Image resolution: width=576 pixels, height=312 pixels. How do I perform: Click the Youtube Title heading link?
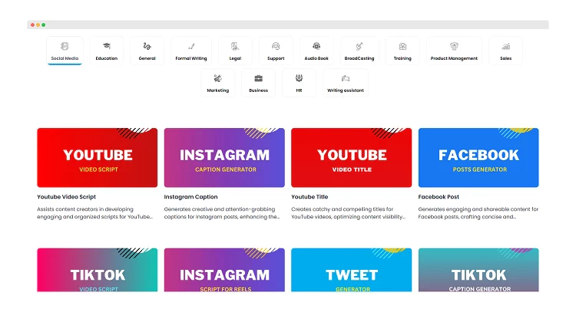pos(310,197)
